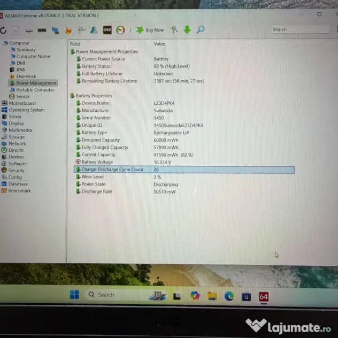The width and height of the screenshot is (338, 338).
Task: Click the Refresh toolbar icon
Action: [x=3, y=30]
